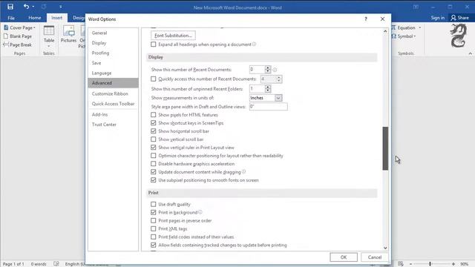Cancel the Word Options dialog
475x267 pixels.
tap(375, 257)
